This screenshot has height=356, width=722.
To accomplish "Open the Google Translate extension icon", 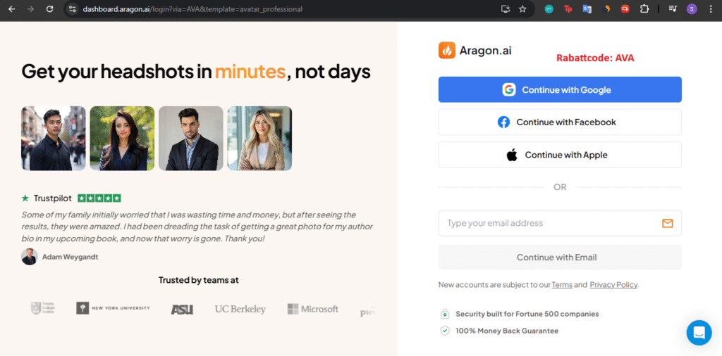I will tap(587, 8).
